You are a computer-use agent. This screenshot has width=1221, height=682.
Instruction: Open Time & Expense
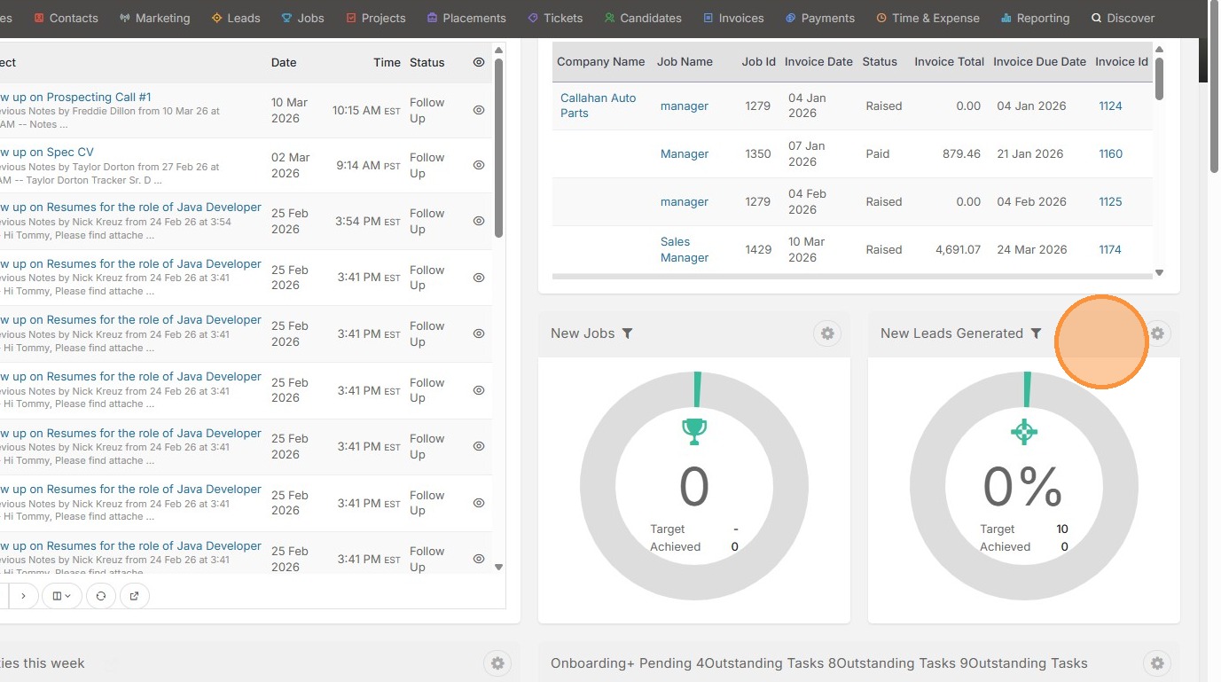[927, 18]
